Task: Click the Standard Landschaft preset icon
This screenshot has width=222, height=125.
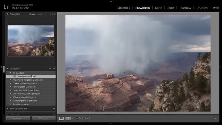Action: (15, 76)
